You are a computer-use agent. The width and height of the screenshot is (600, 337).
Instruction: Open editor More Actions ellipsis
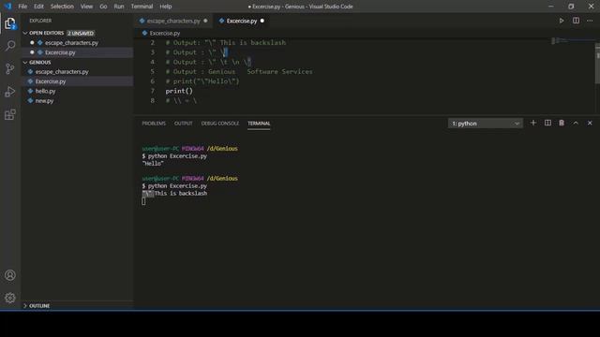pos(590,21)
